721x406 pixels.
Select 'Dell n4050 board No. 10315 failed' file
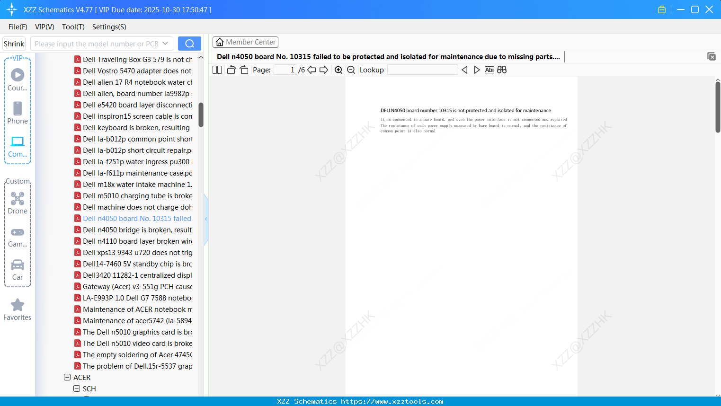(133, 219)
